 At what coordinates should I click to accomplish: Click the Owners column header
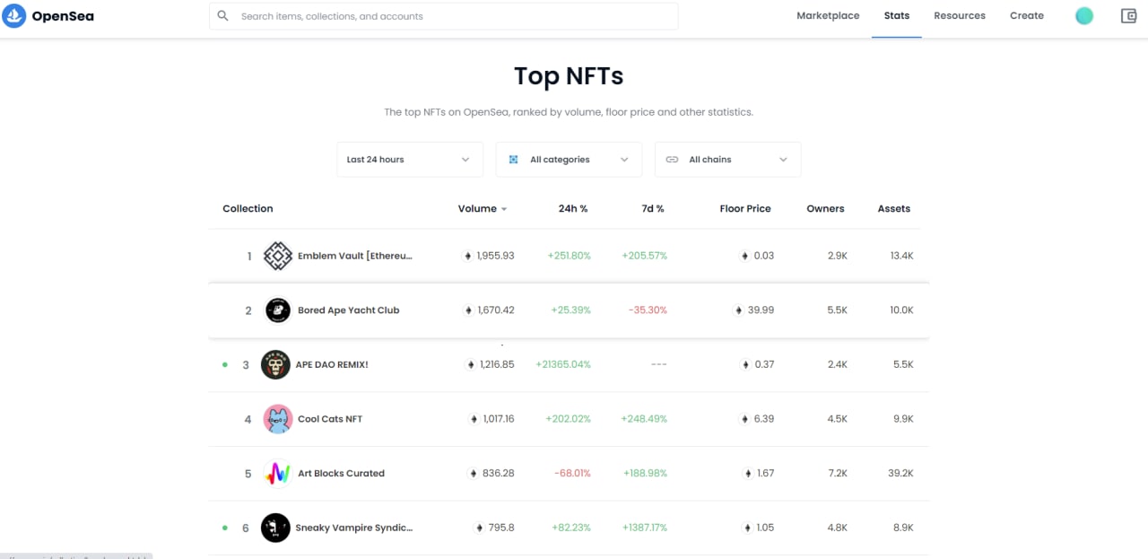[x=825, y=208]
